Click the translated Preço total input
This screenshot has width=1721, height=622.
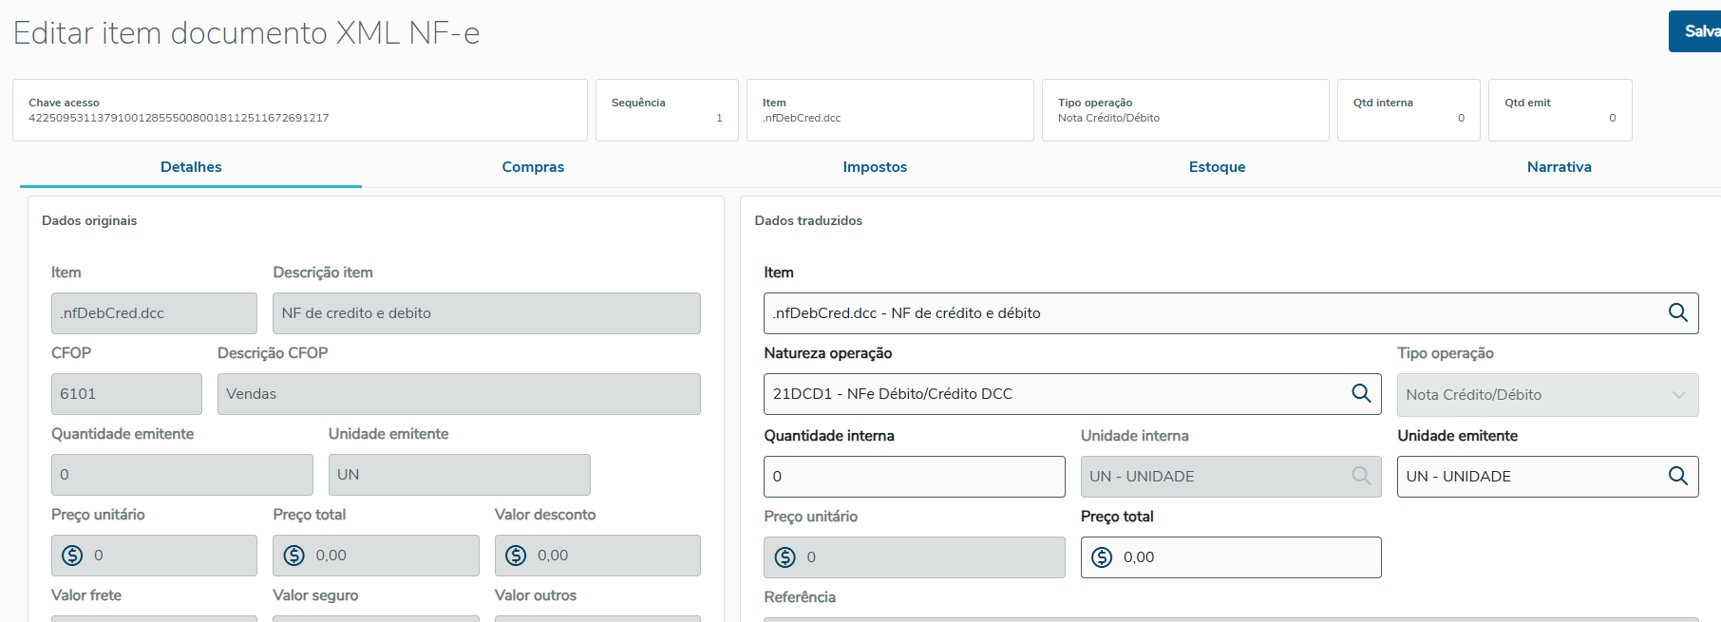click(x=1244, y=557)
